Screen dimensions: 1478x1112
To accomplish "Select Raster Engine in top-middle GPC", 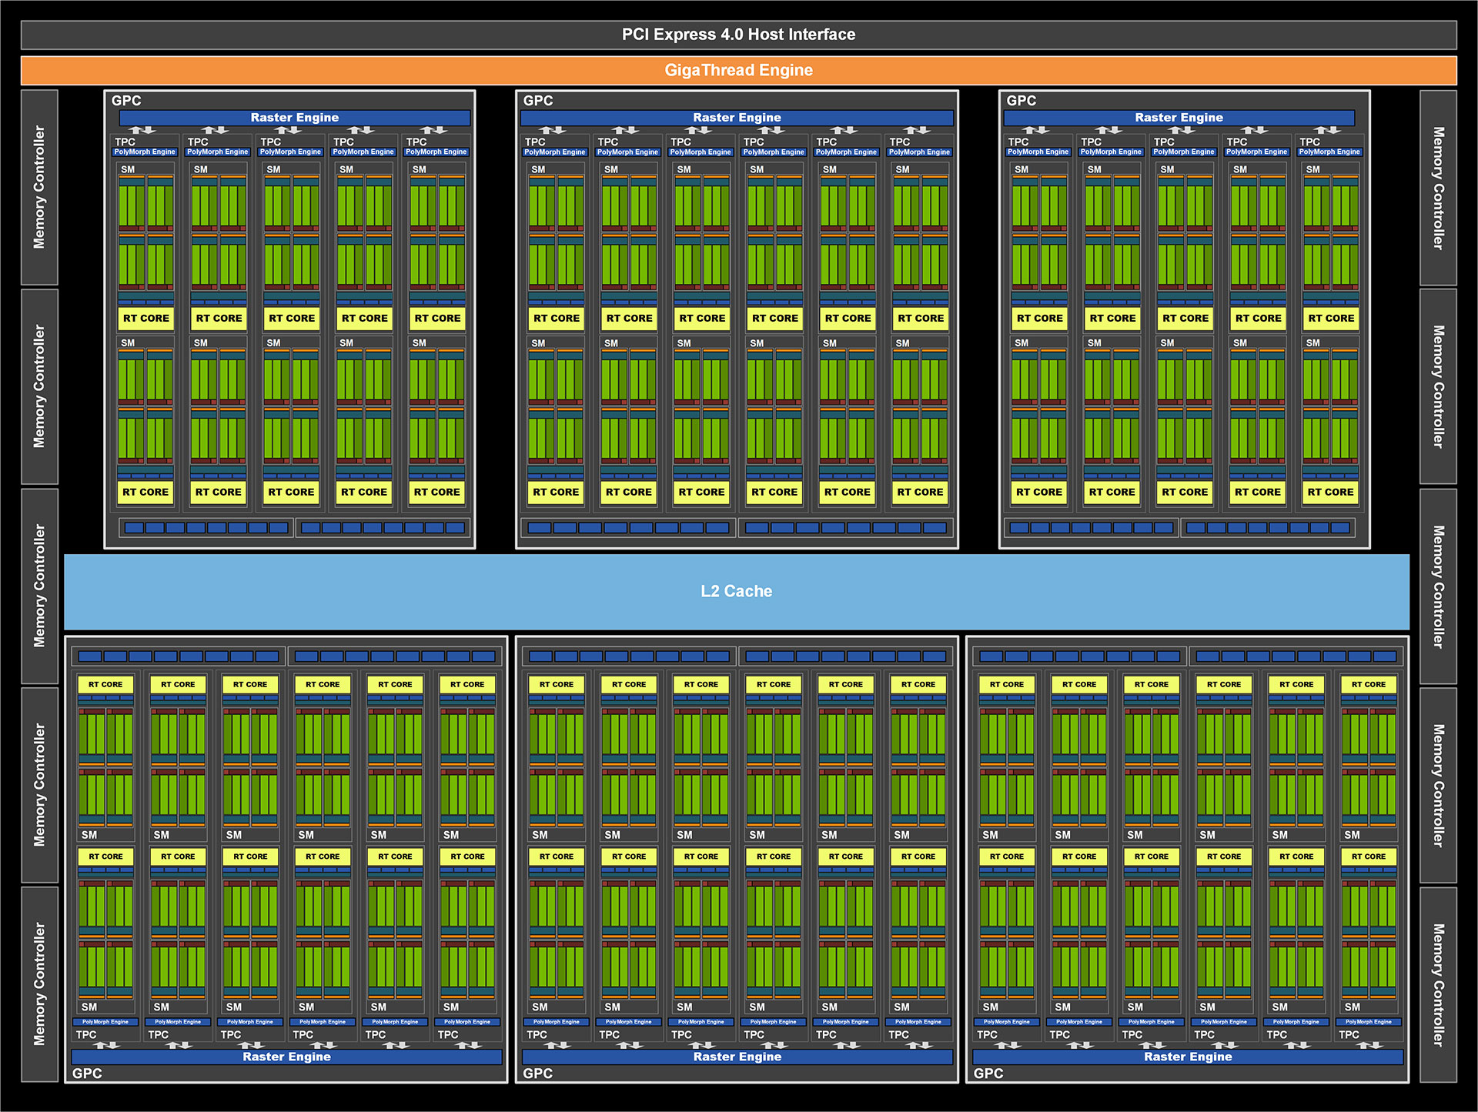I will (737, 118).
